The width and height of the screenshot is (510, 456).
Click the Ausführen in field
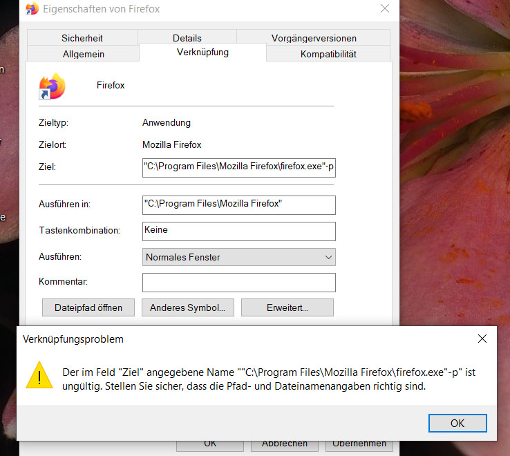pos(238,205)
